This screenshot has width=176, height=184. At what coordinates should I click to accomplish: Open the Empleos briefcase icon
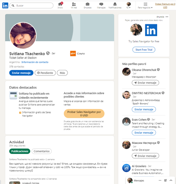[87, 6]
